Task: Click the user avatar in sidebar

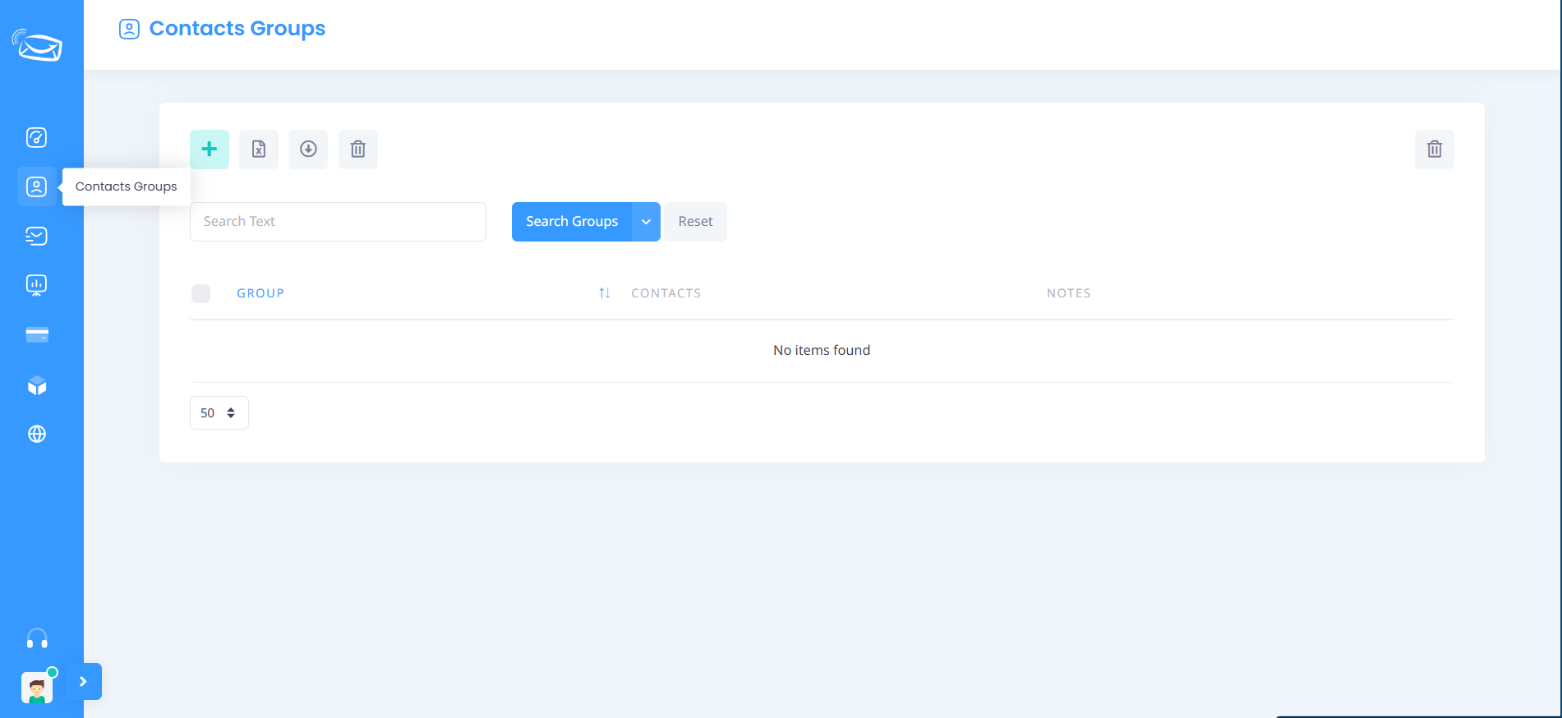Action: tap(37, 688)
